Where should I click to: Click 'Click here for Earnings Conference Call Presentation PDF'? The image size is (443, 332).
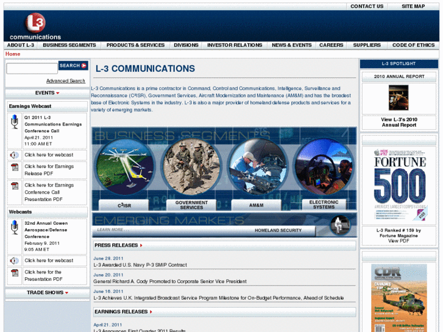point(49,192)
